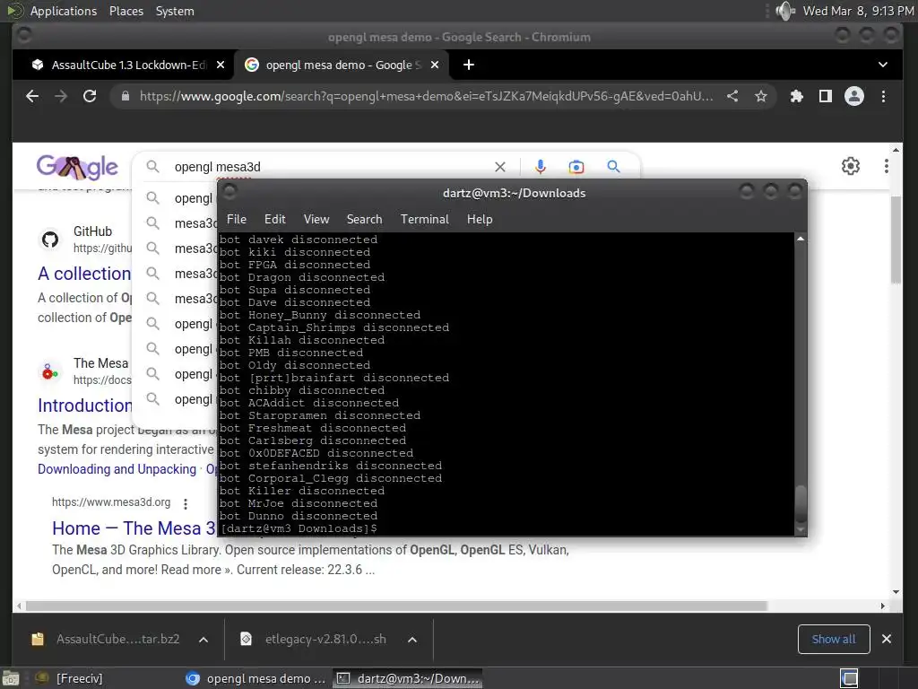Open Google quick settings gear
The height and width of the screenshot is (689, 918).
[x=851, y=166]
